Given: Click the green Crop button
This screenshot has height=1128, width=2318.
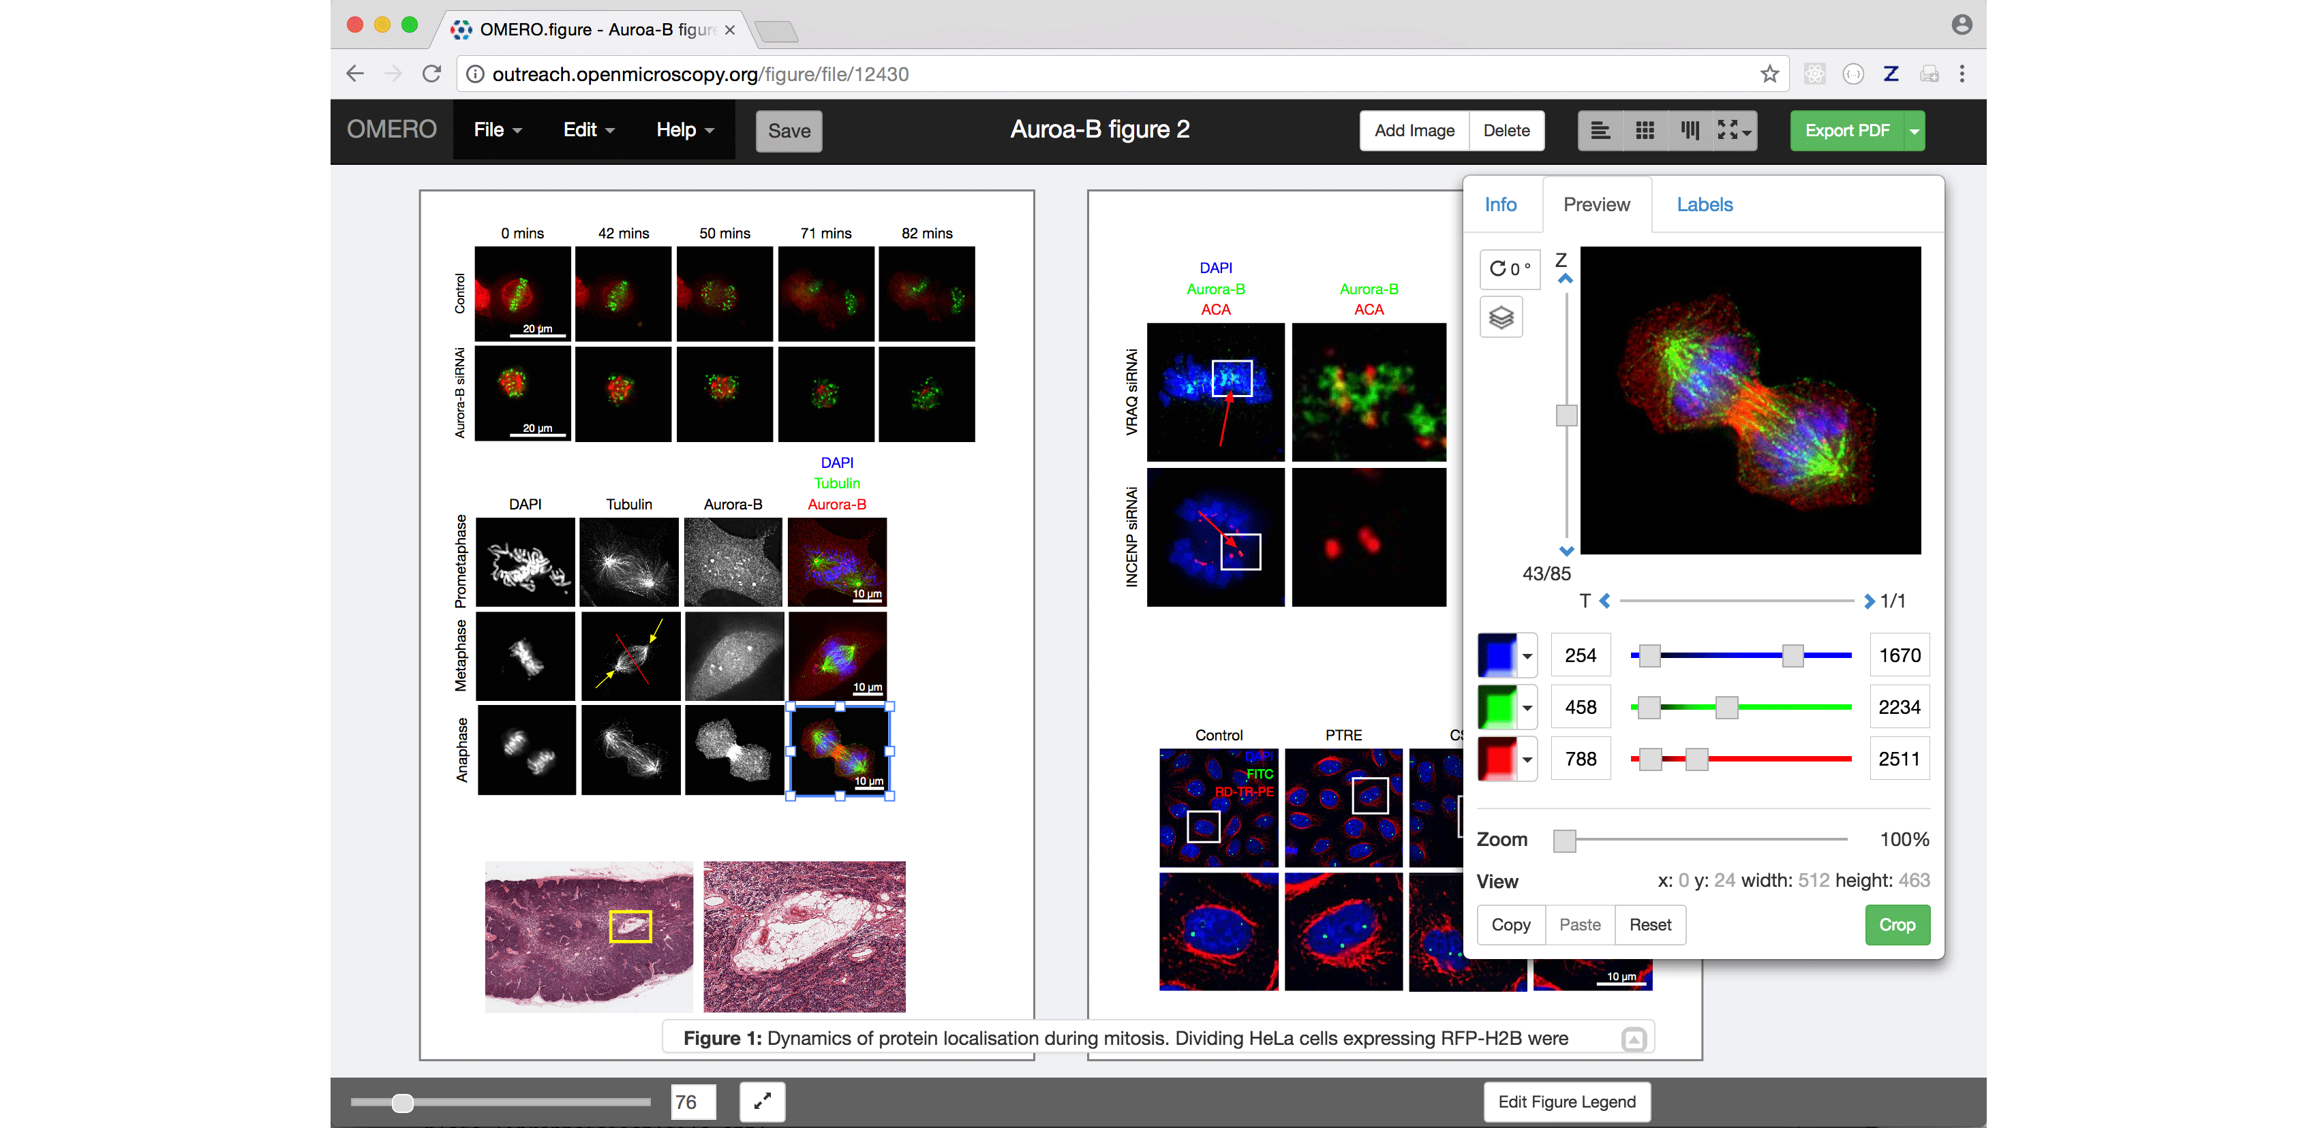Looking at the screenshot, I should (x=1896, y=925).
